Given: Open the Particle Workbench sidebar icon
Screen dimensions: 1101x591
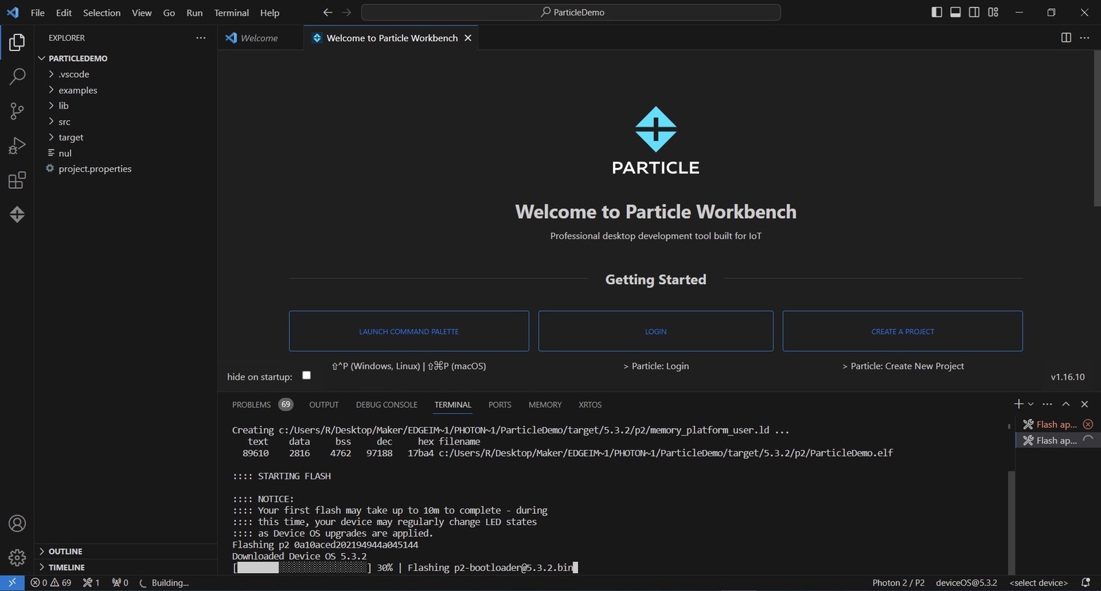Looking at the screenshot, I should (17, 215).
